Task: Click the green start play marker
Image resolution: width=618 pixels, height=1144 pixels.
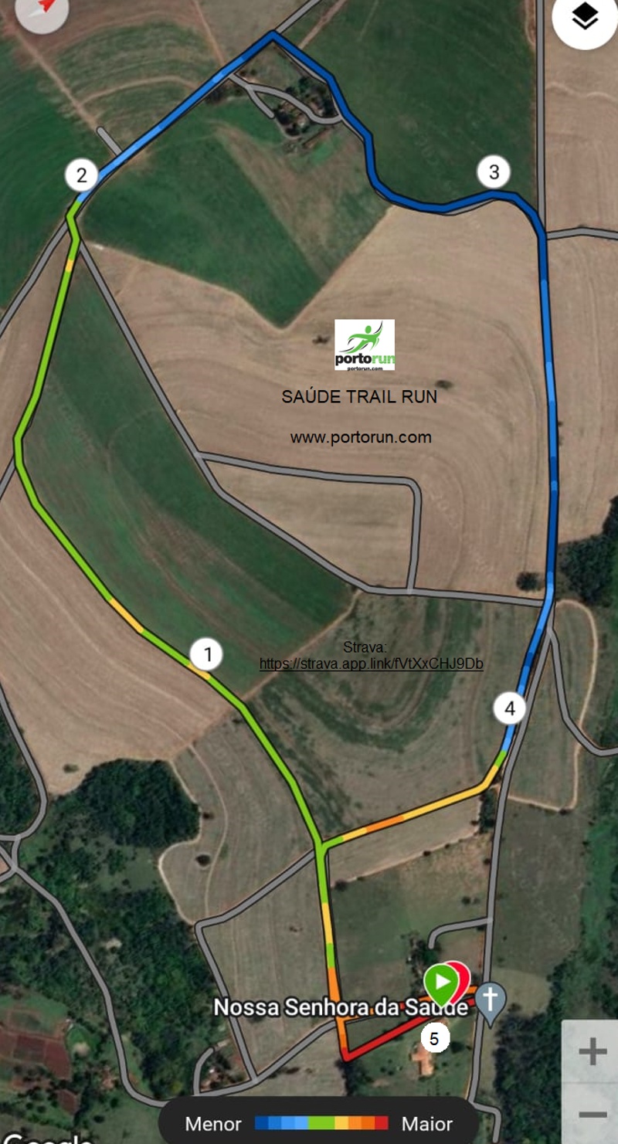Action: pyautogui.click(x=440, y=983)
